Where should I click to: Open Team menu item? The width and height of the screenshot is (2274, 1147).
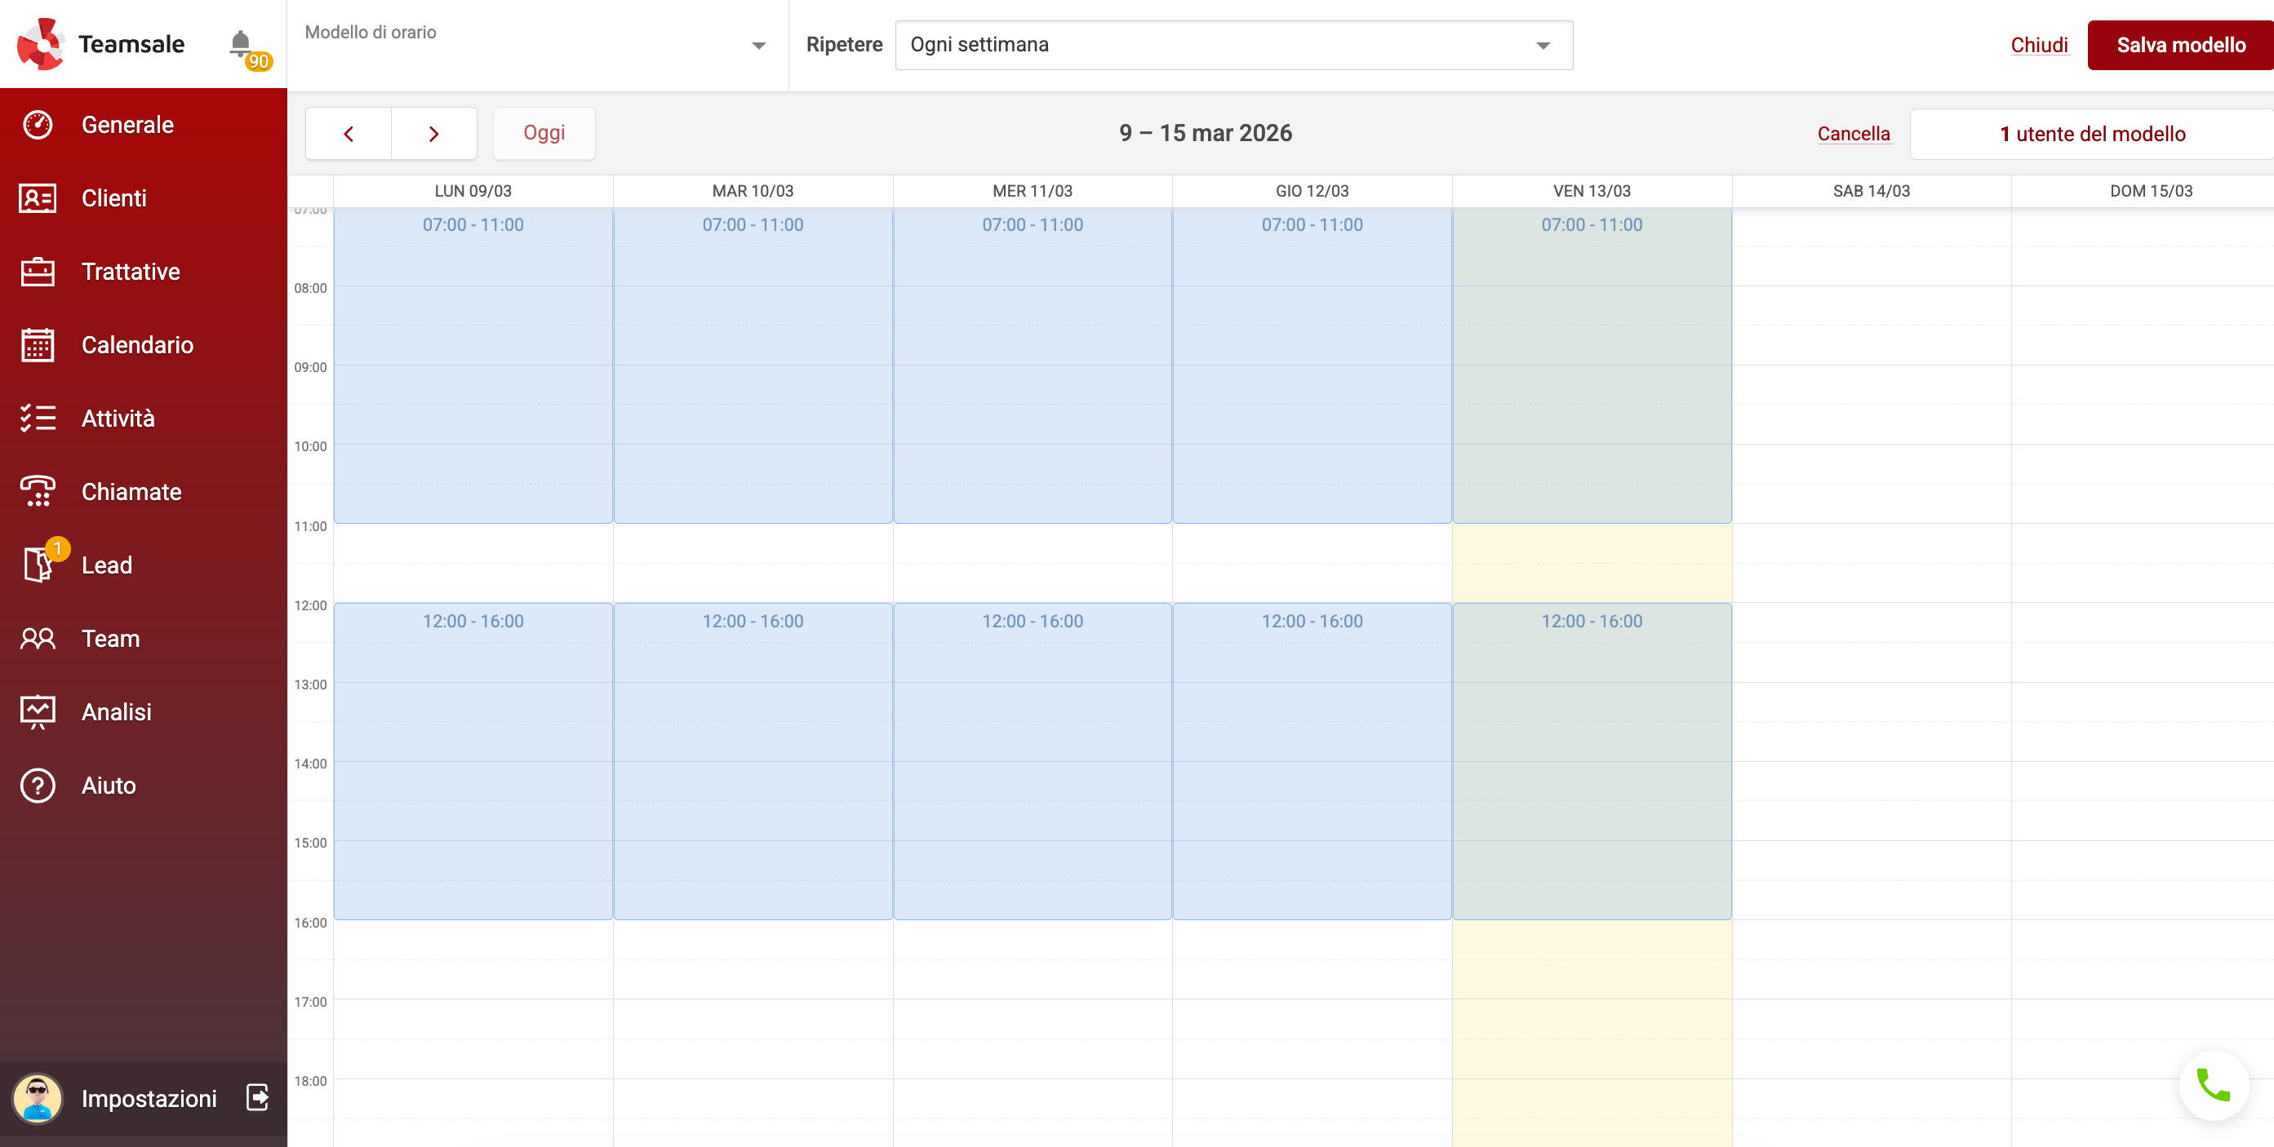110,638
